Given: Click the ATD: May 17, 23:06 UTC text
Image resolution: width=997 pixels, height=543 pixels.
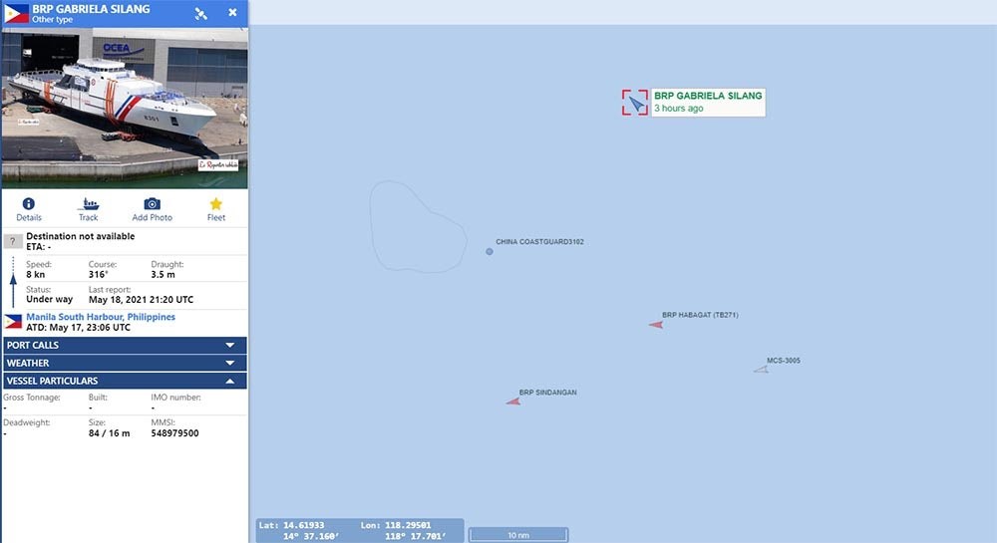Looking at the screenshot, I should pos(78,328).
